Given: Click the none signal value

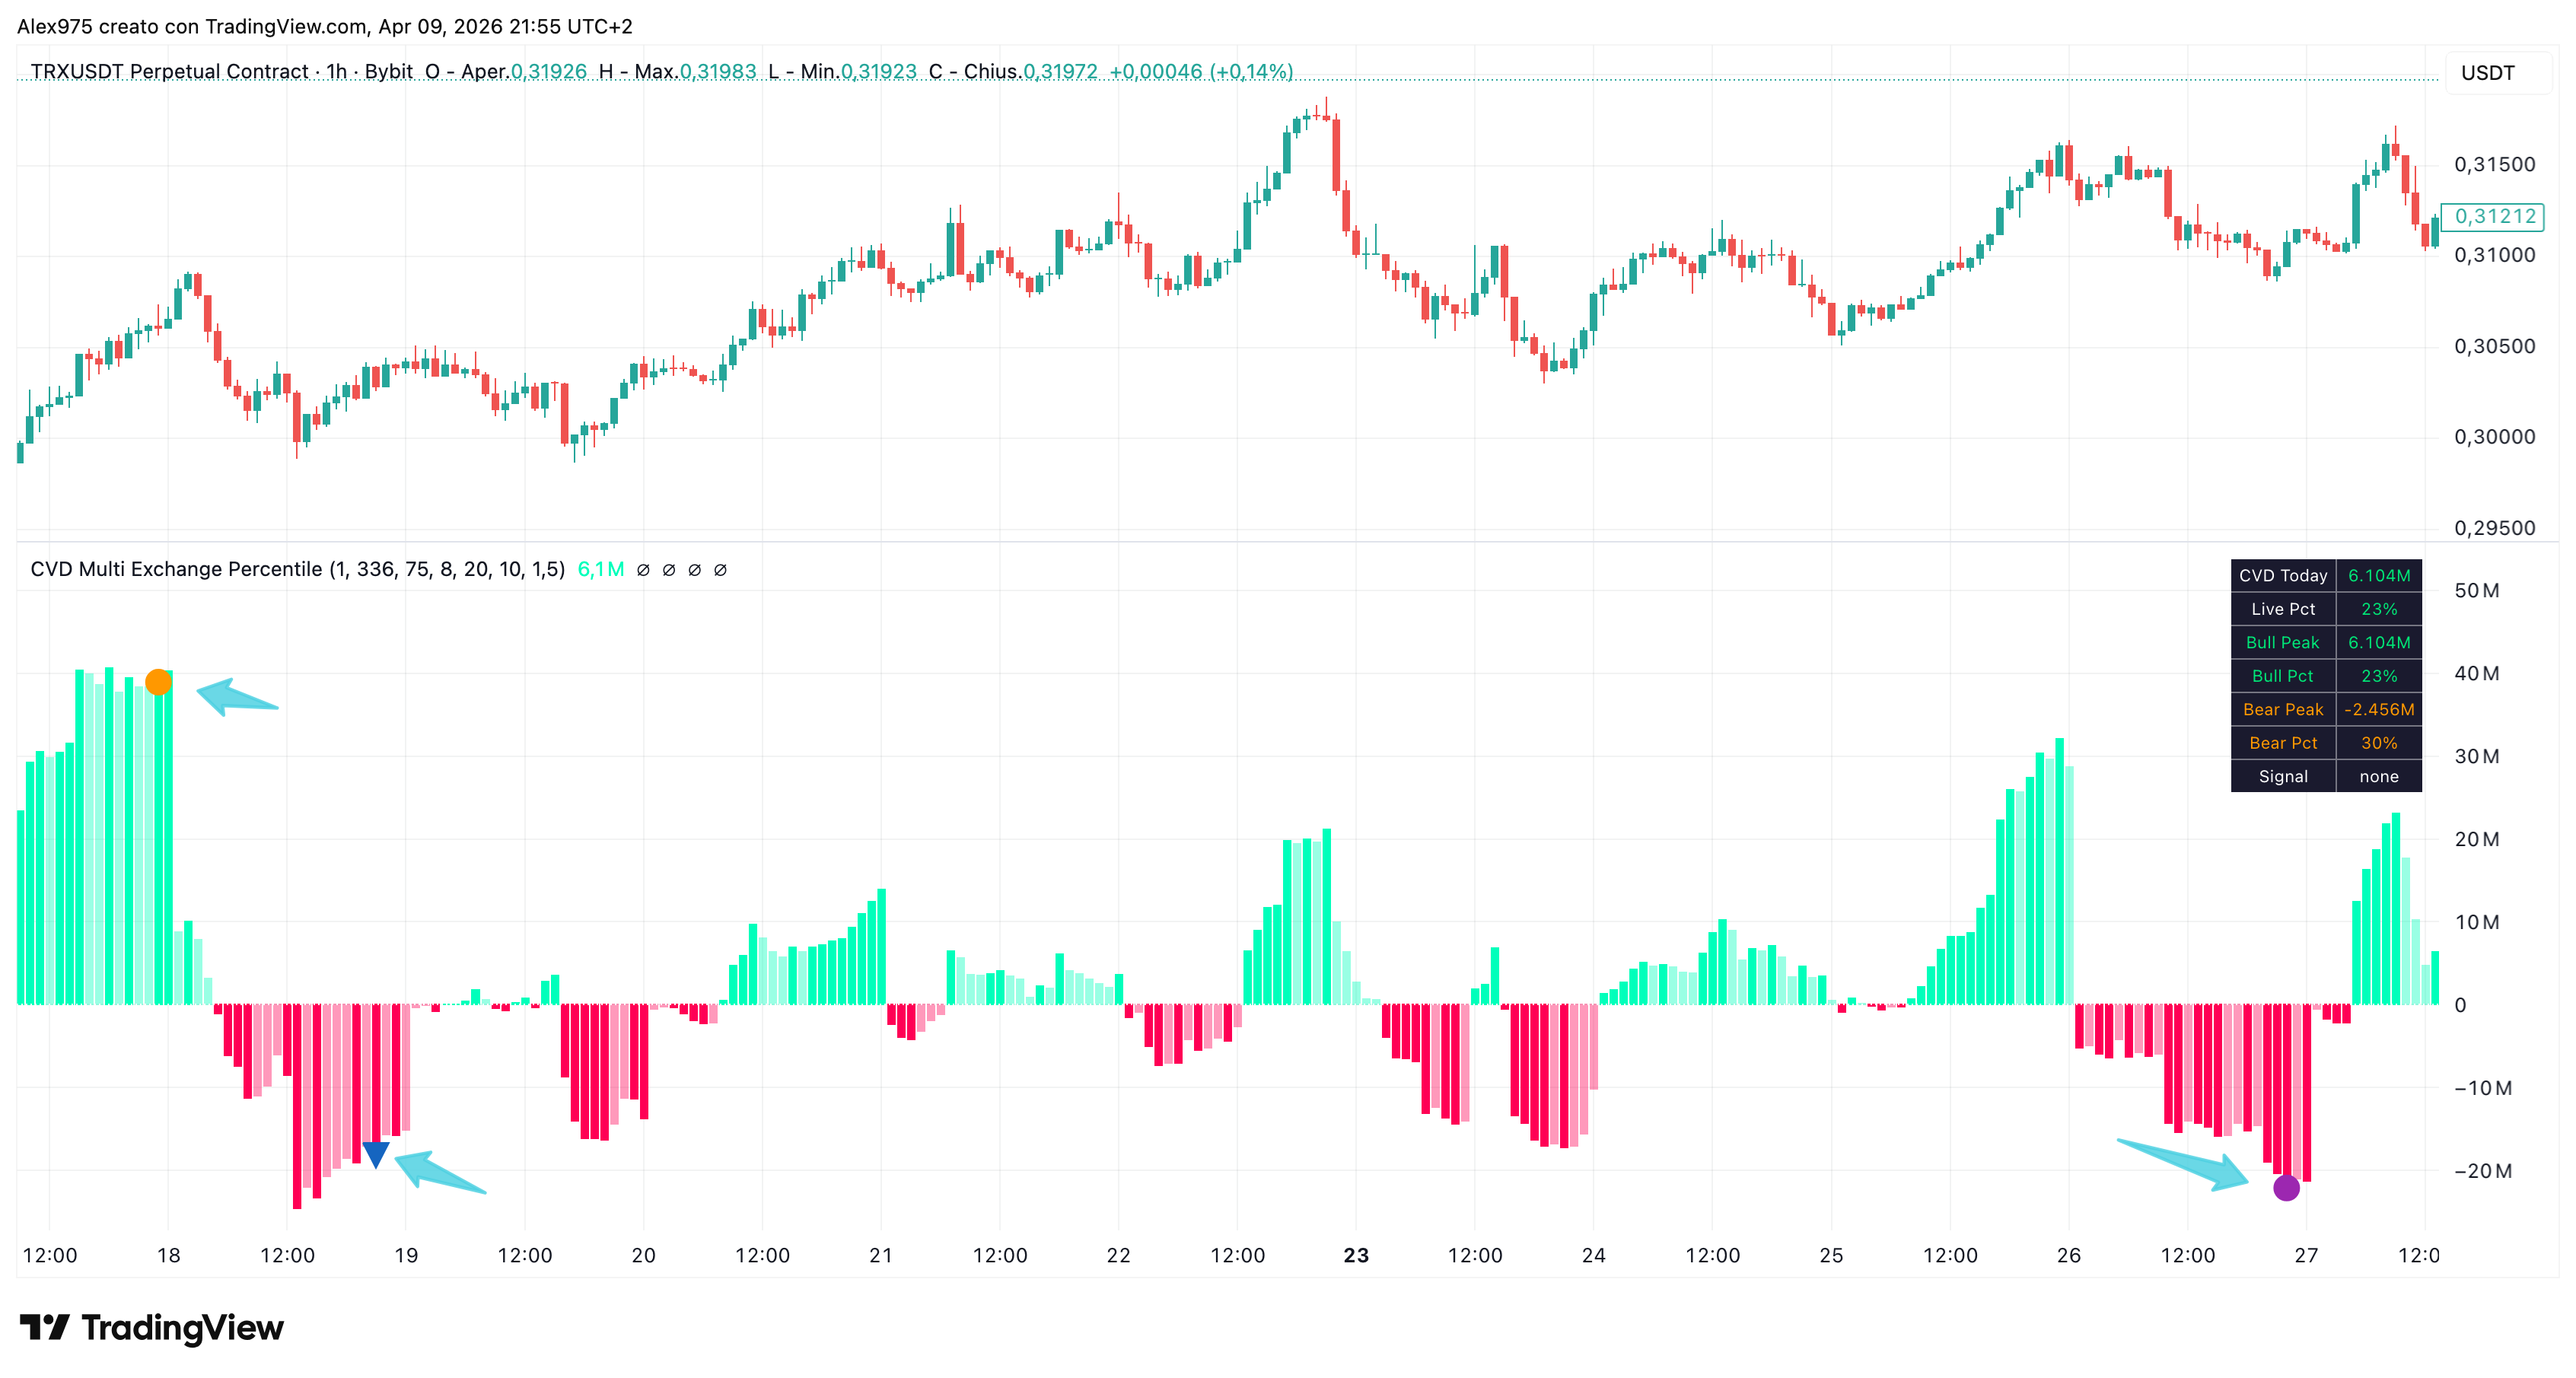Looking at the screenshot, I should click(x=2379, y=777).
